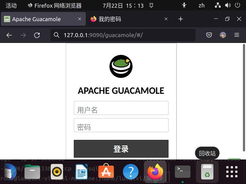Open the Firefox hamburger menu
Screen dimensions: 246x184
(x=237, y=35)
